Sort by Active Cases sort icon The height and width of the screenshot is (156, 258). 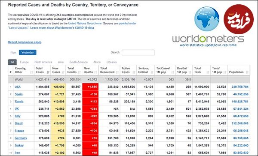pyautogui.click(x=134, y=72)
